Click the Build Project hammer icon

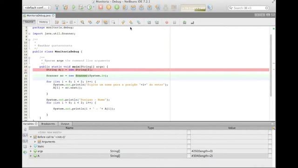pos(57,7)
